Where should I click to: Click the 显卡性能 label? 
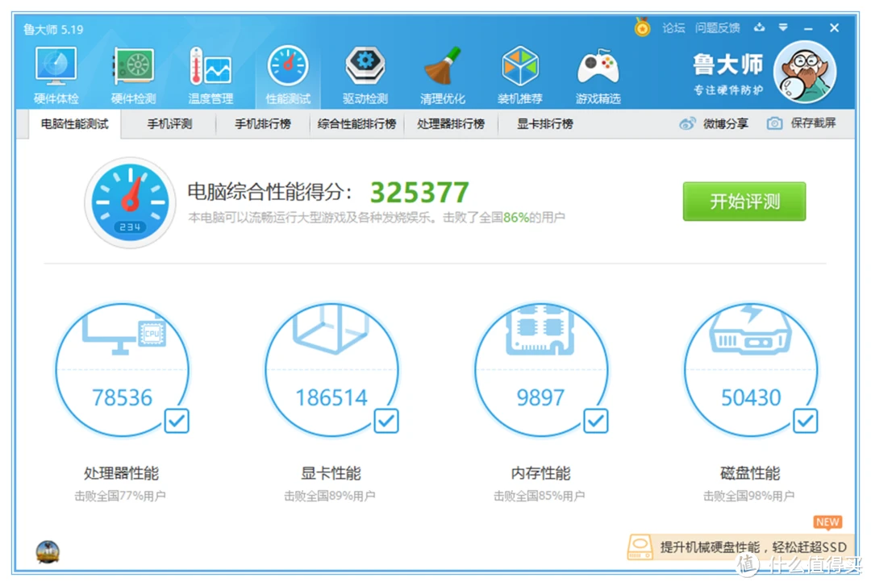coord(331,473)
